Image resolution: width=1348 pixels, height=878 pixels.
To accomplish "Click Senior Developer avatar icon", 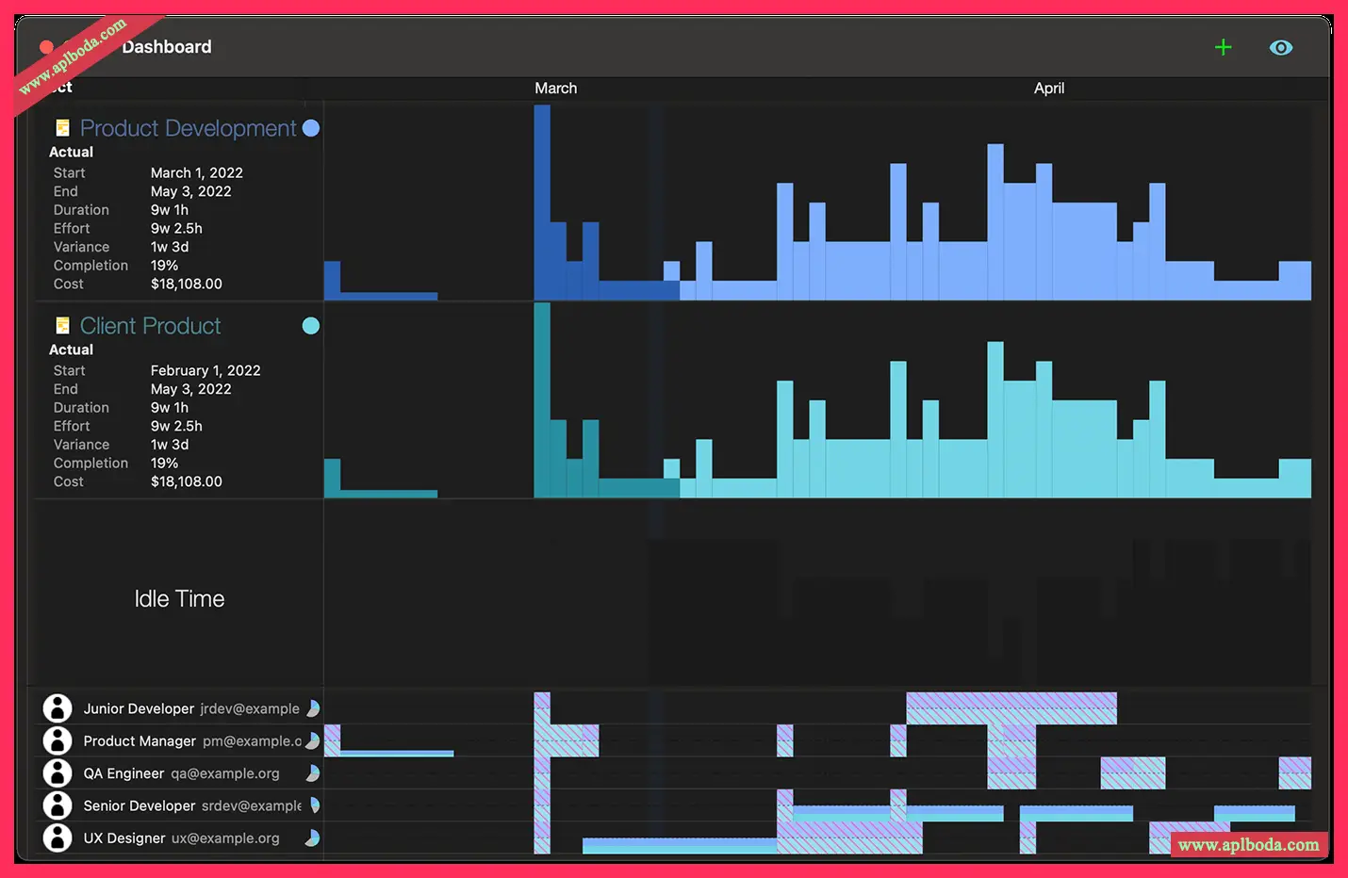I will point(58,805).
